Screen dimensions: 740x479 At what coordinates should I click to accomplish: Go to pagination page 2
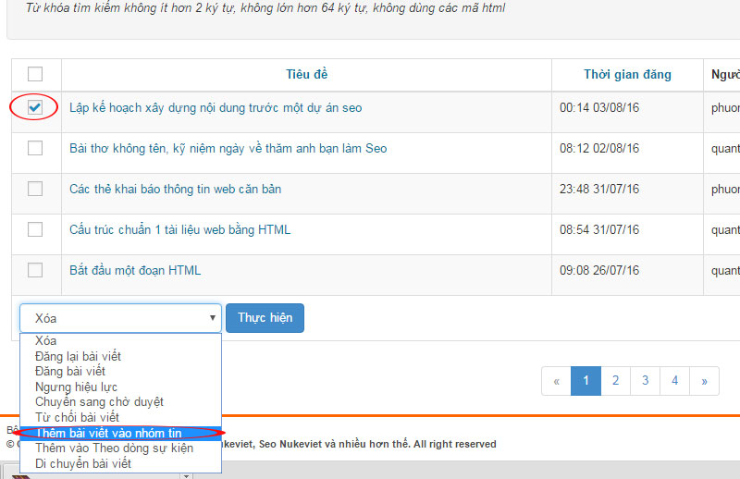pos(615,381)
